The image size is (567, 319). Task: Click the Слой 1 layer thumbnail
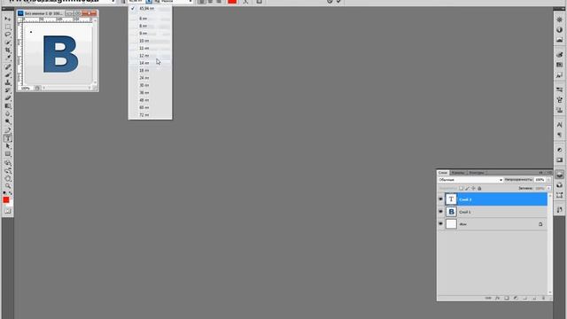click(x=451, y=212)
